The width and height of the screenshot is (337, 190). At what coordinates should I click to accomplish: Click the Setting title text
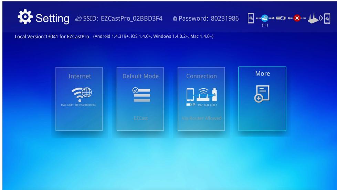point(52,19)
